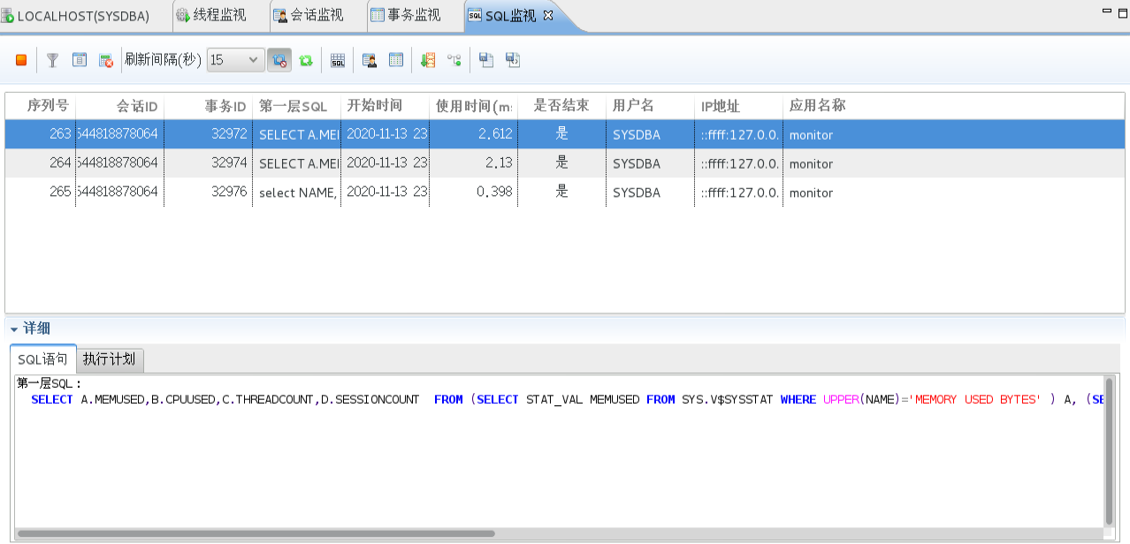The height and width of the screenshot is (544, 1130).
Task: Close the SQL监视 tab
Action: point(547,15)
